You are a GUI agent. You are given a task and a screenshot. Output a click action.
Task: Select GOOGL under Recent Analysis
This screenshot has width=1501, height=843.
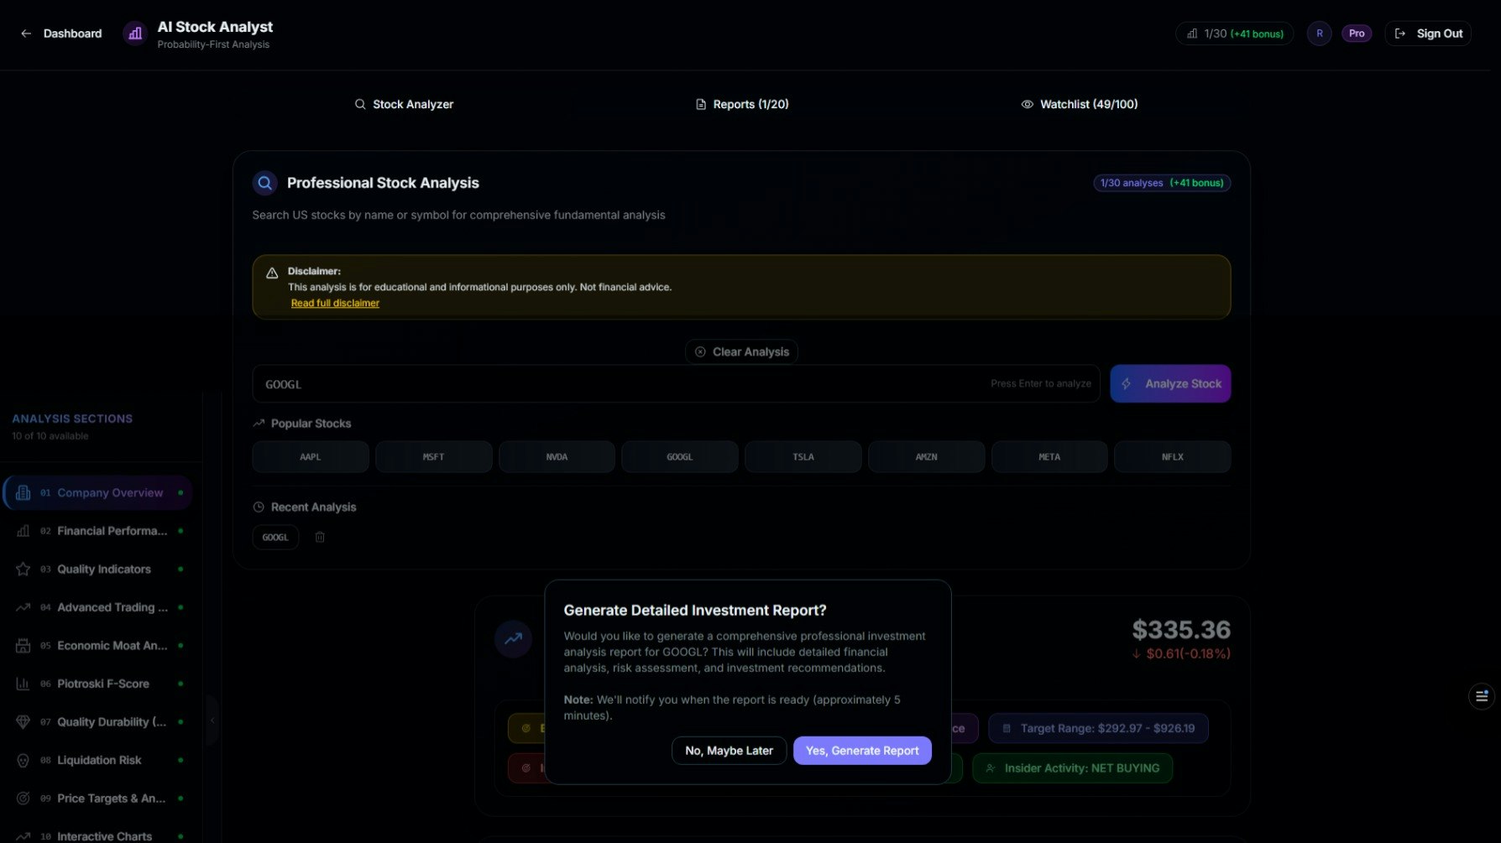[x=275, y=537]
